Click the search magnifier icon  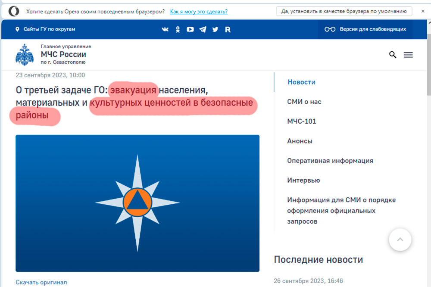tap(393, 55)
